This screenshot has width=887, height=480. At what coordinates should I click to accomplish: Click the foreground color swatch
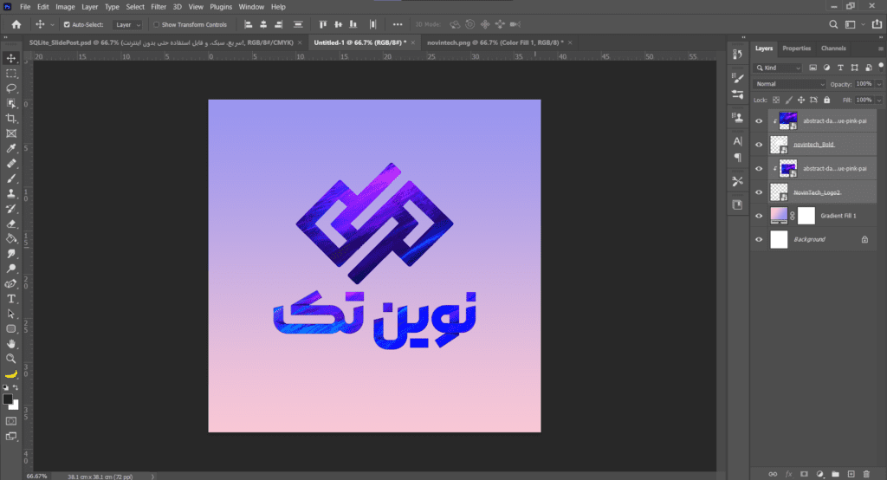pos(7,399)
